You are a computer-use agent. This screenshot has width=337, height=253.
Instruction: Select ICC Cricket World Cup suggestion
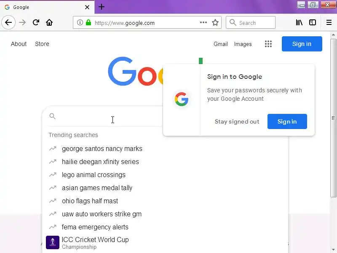95,243
